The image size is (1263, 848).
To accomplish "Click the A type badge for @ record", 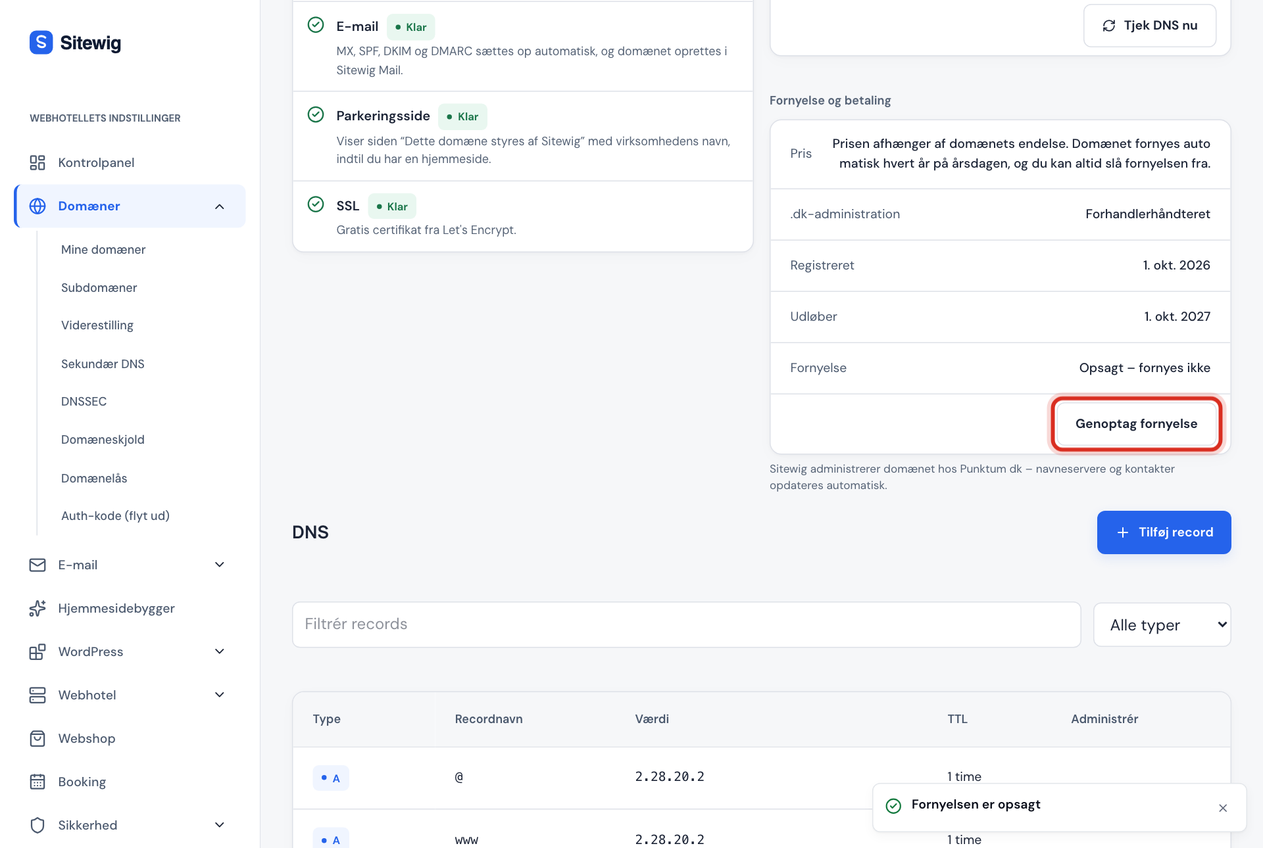I will coord(331,778).
